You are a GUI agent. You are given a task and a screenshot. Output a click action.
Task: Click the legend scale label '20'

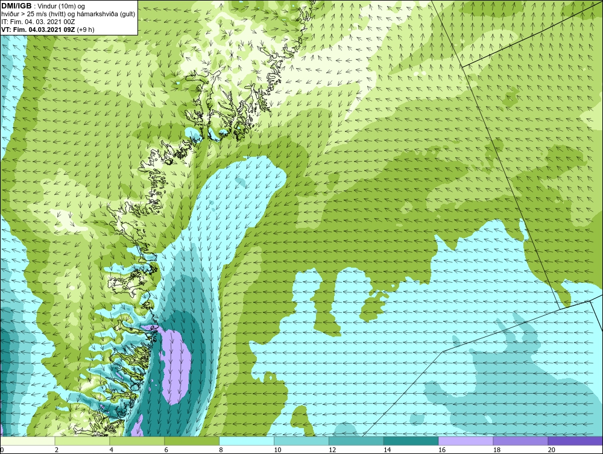click(552, 450)
